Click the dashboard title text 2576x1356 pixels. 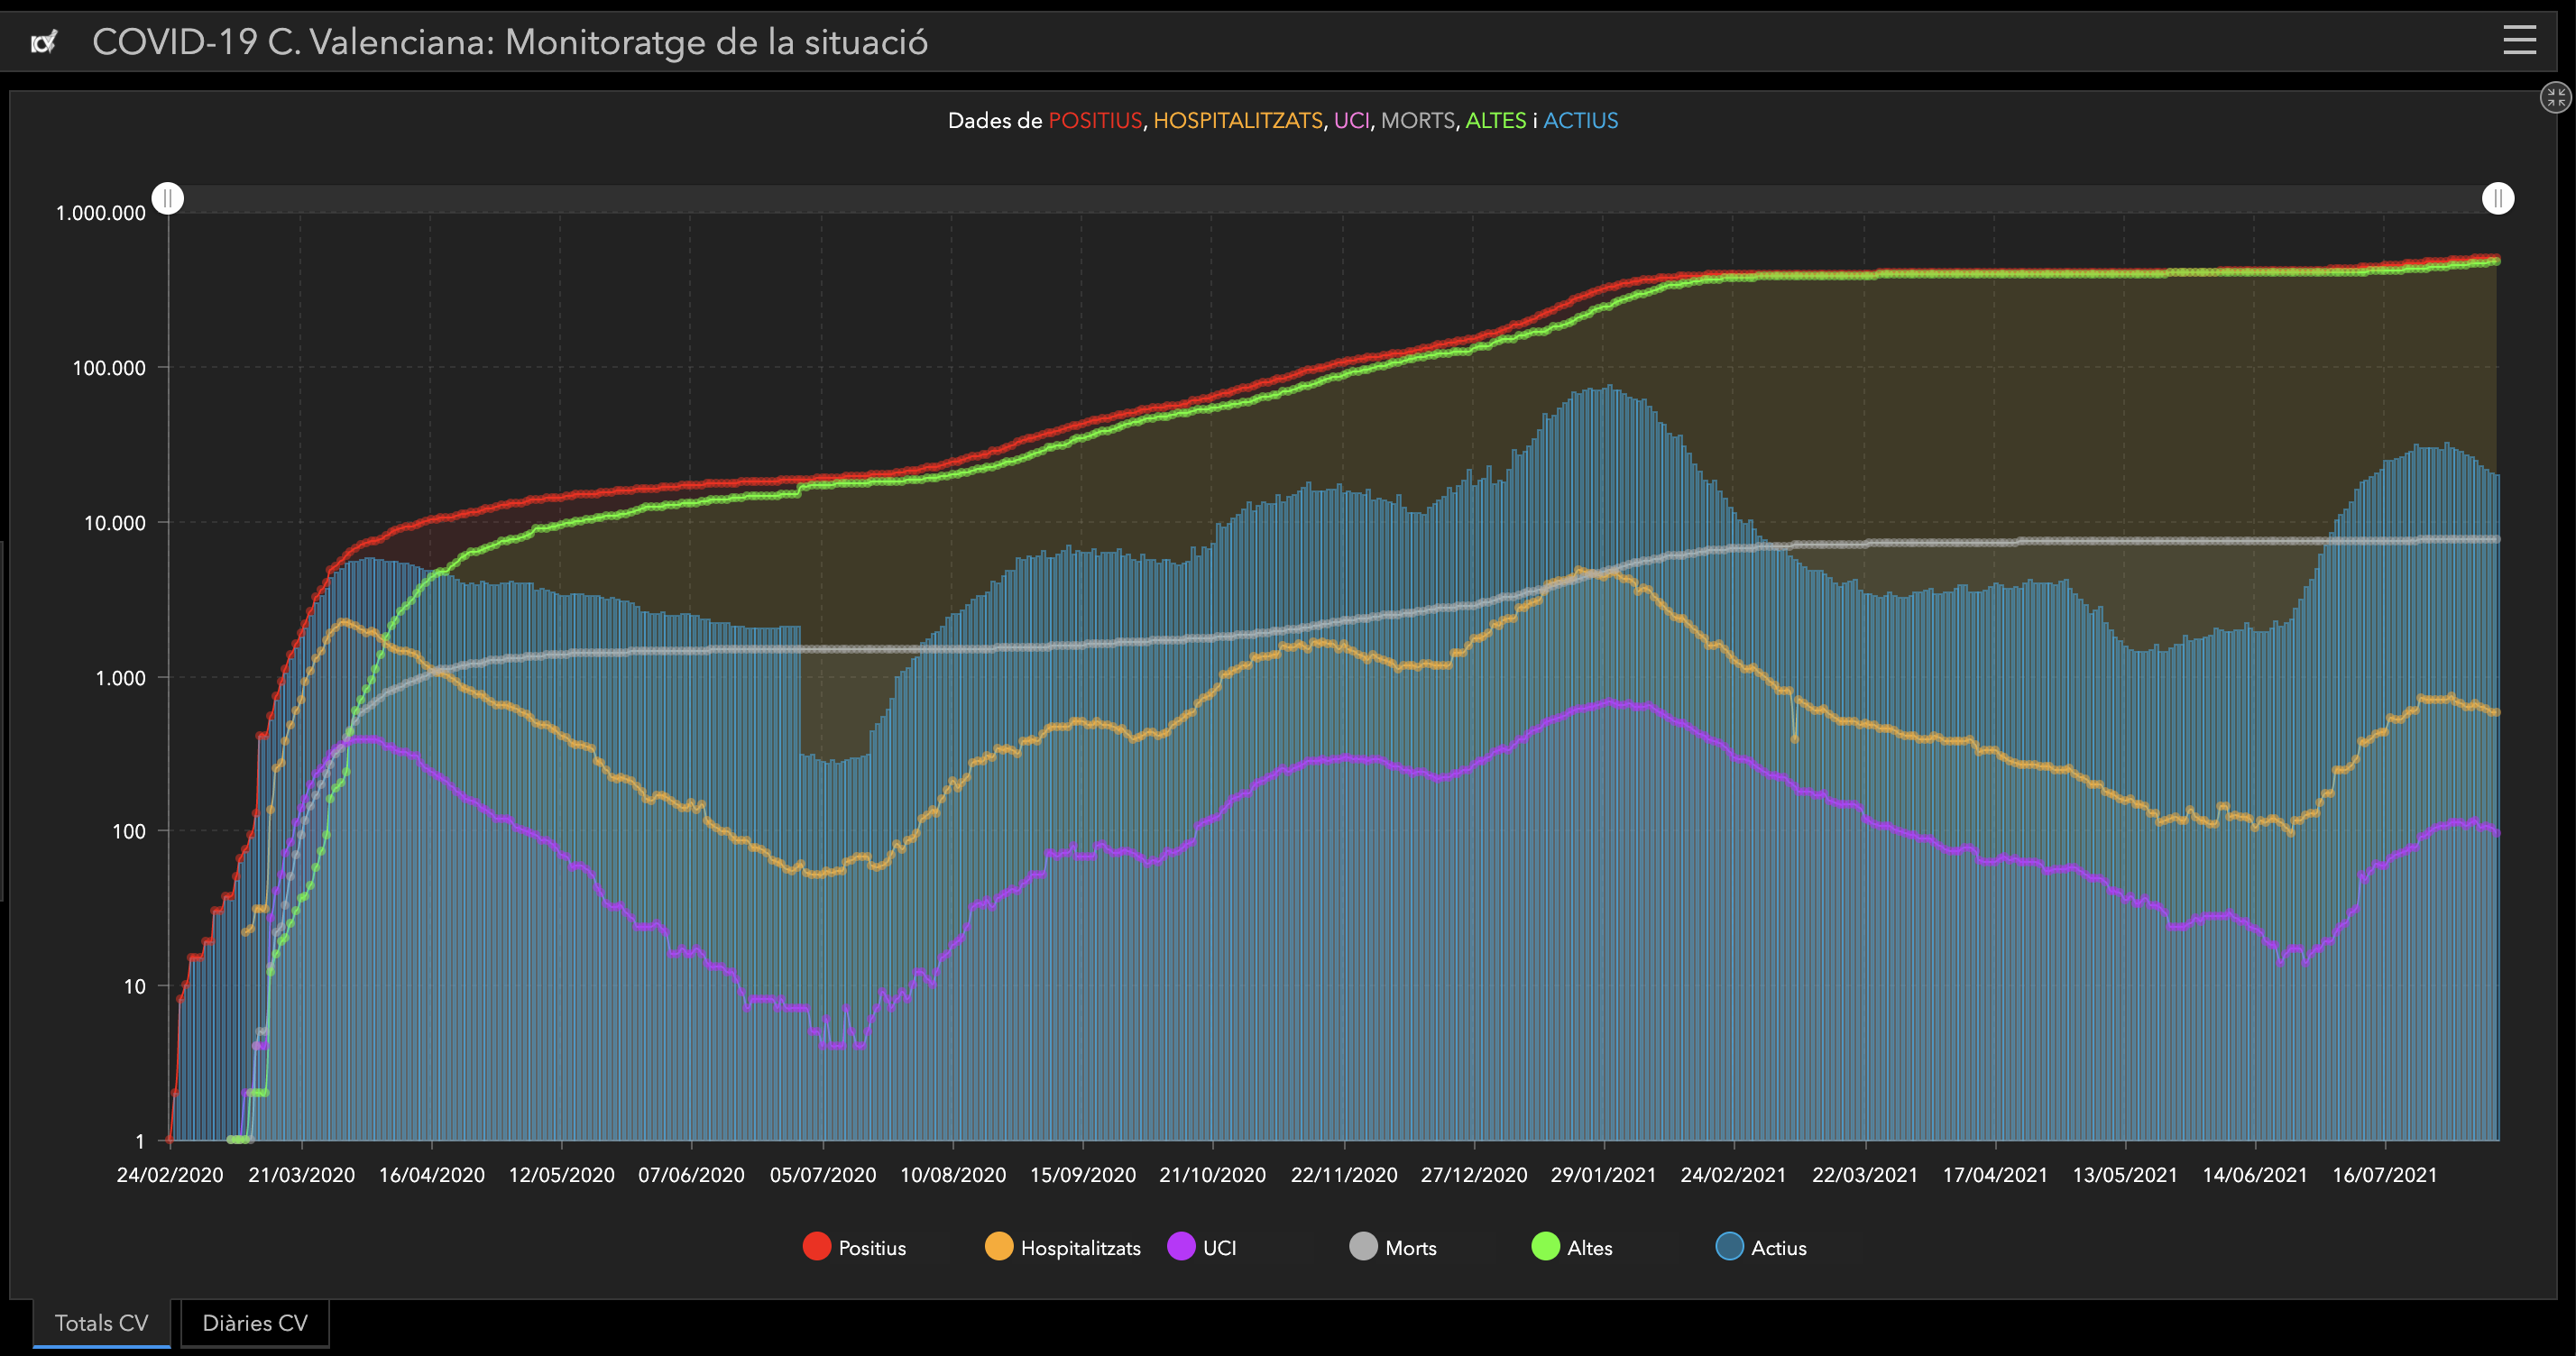point(510,42)
